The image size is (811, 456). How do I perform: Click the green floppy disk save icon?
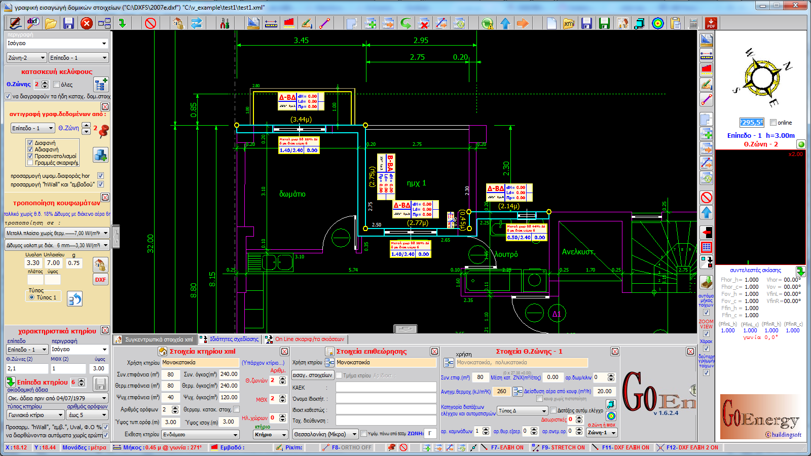[604, 23]
